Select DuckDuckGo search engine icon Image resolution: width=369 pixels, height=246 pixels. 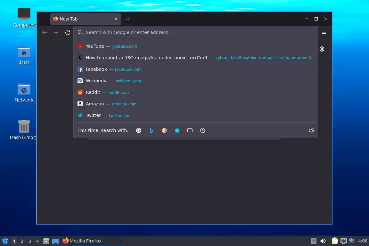click(164, 130)
